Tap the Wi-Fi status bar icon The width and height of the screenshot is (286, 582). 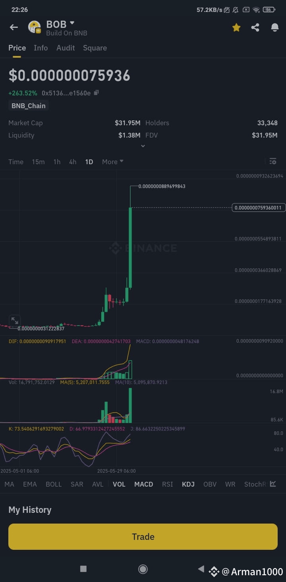(x=256, y=10)
